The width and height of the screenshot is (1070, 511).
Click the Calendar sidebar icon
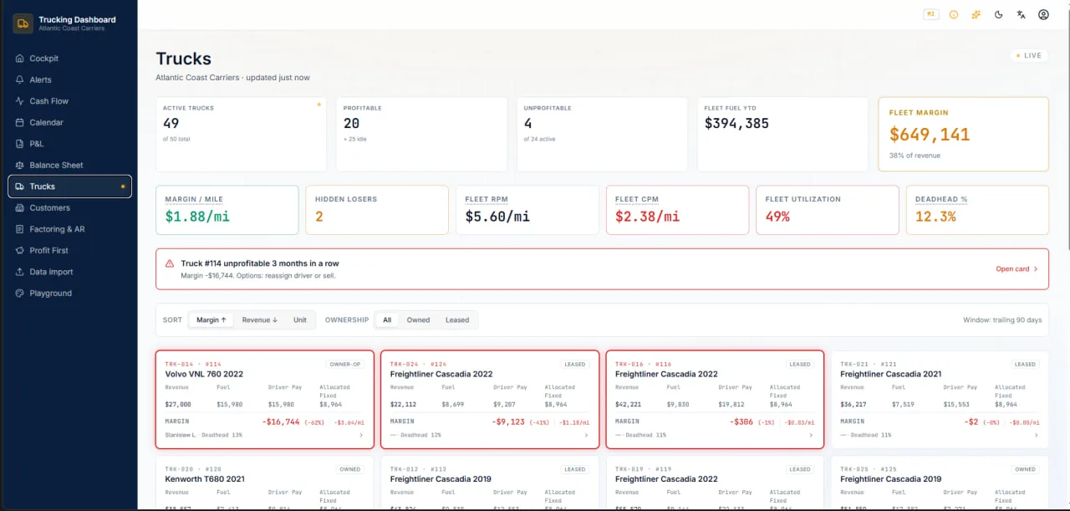pos(20,122)
